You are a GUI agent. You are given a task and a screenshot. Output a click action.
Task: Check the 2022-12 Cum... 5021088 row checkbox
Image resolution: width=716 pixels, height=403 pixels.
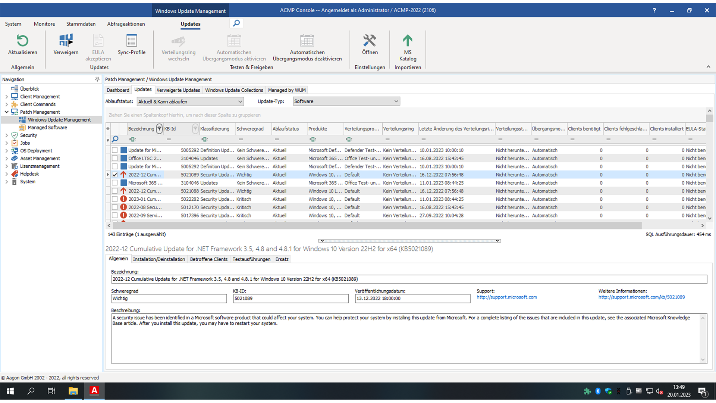pos(115,191)
